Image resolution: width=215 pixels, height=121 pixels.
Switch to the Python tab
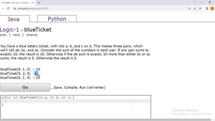click(x=57, y=19)
